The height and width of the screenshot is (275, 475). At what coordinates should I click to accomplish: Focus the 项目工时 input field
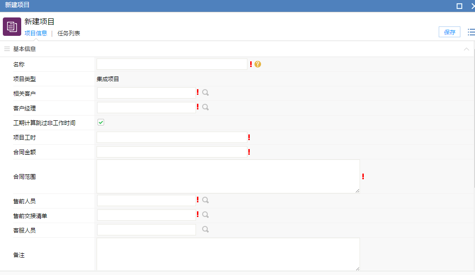(172, 137)
